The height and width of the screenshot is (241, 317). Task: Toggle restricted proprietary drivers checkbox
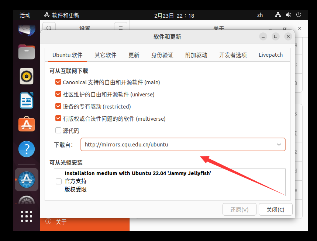click(x=58, y=106)
